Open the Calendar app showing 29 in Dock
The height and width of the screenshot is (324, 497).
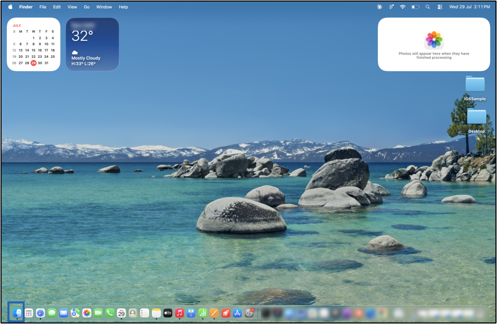coord(121,313)
